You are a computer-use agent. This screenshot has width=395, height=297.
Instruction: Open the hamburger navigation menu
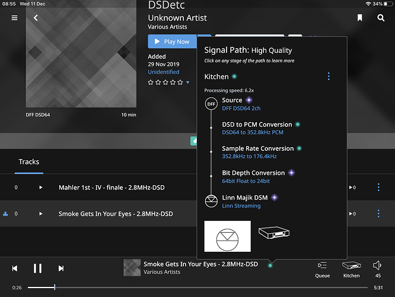14,18
